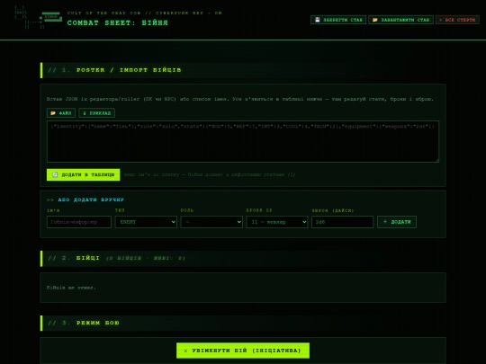Click УВІМКНУТИ БІЙ (ІНІЦІАТИВА) button
486x364 pixels.
243,351
